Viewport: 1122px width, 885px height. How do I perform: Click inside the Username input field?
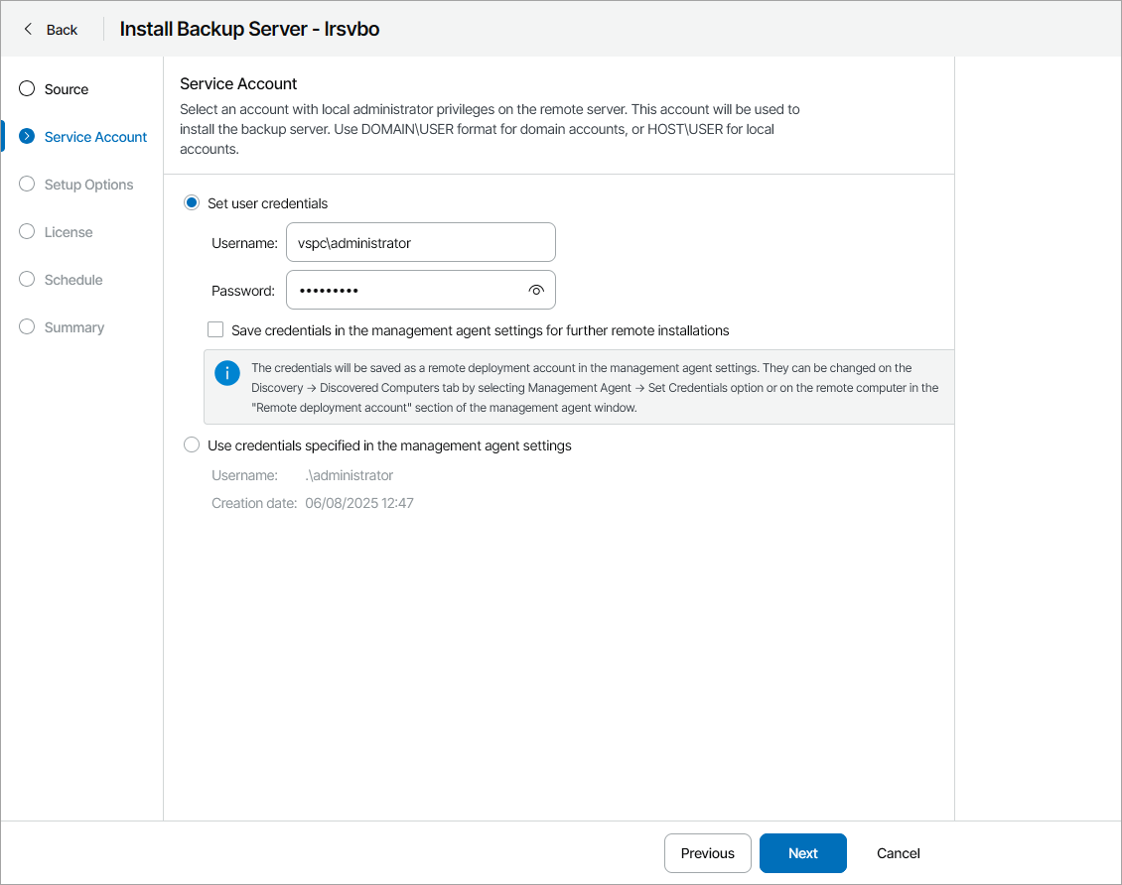tap(420, 242)
